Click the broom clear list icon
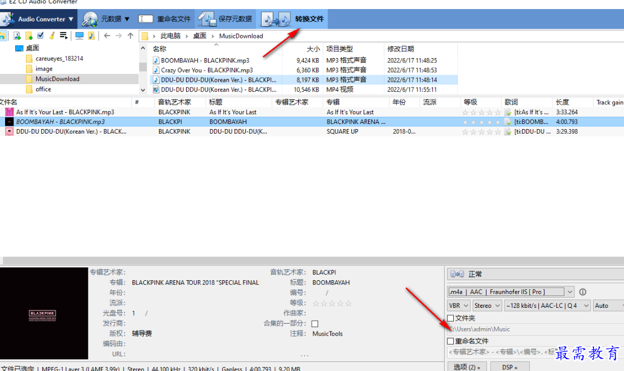 pyautogui.click(x=52, y=36)
